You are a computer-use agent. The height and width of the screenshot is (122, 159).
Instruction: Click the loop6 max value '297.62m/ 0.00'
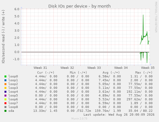pos(139,99)
